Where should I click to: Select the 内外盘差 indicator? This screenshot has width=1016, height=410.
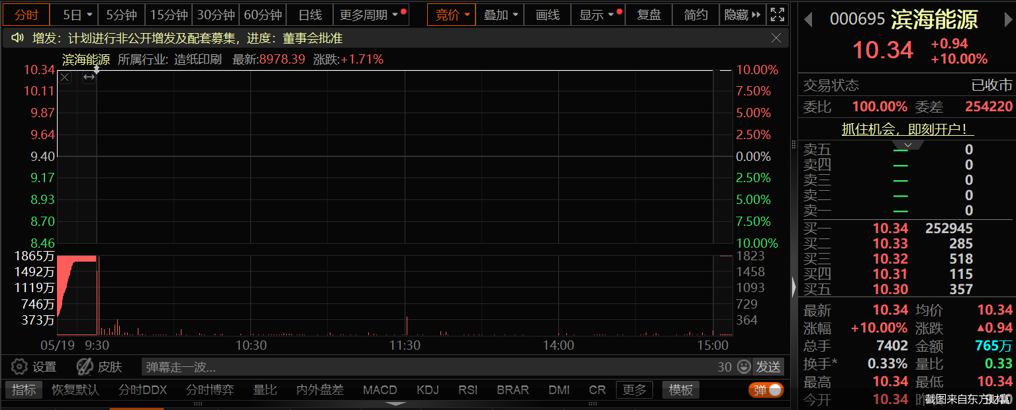coord(320,390)
